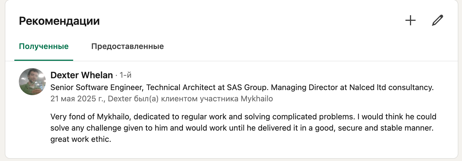Screen dimensions: 462x161
Task: Open the Предоставленные tab
Action: (x=127, y=46)
